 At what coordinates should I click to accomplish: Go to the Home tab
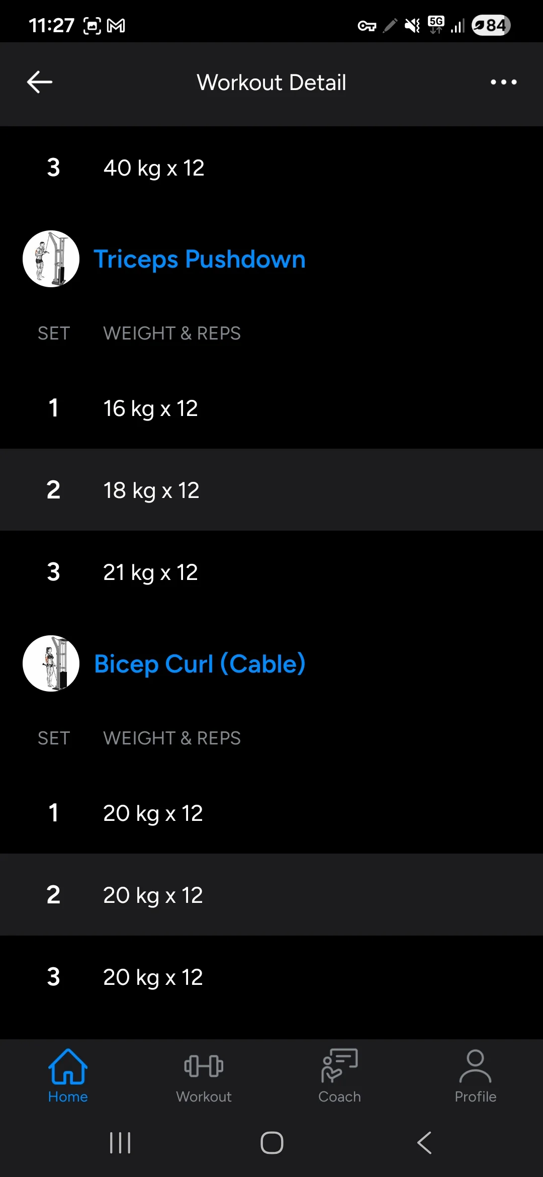(x=68, y=1076)
